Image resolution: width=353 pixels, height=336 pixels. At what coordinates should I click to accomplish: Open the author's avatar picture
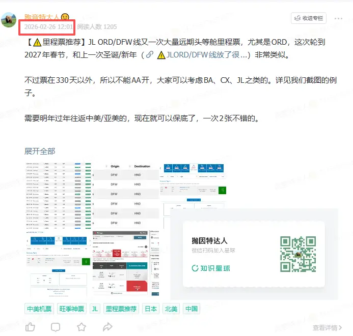9,20
